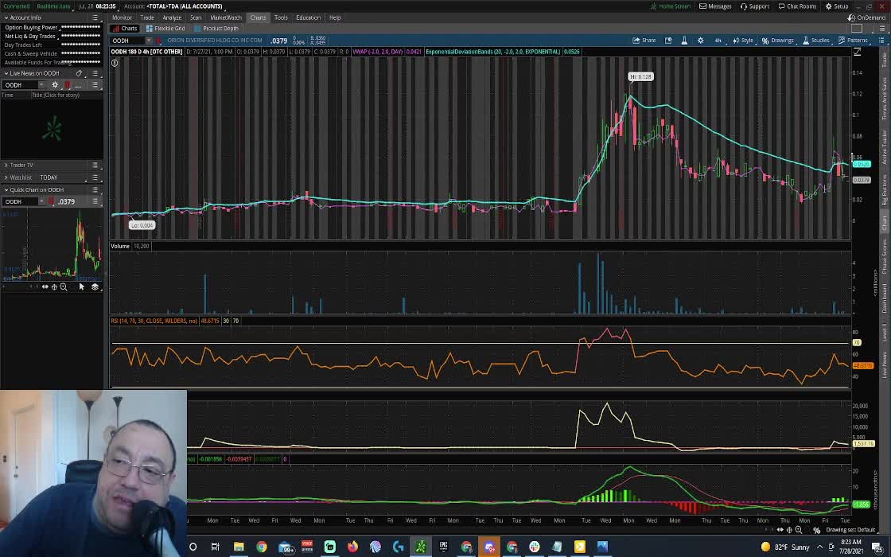Open the Education tab
The image size is (891, 557).
308,18
